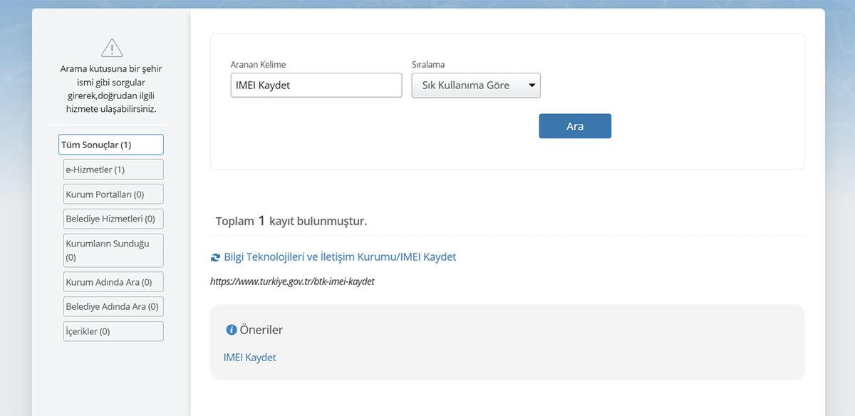Click the dropdown arrow on Sık Kullanıma Göre

(532, 85)
